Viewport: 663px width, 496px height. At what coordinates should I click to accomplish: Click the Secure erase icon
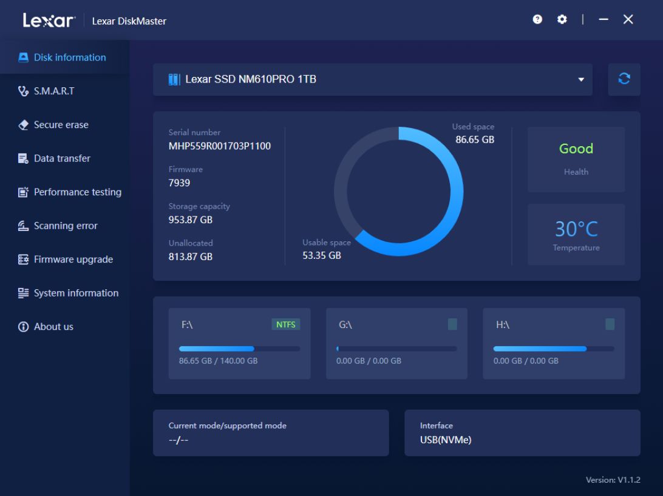[x=22, y=124]
